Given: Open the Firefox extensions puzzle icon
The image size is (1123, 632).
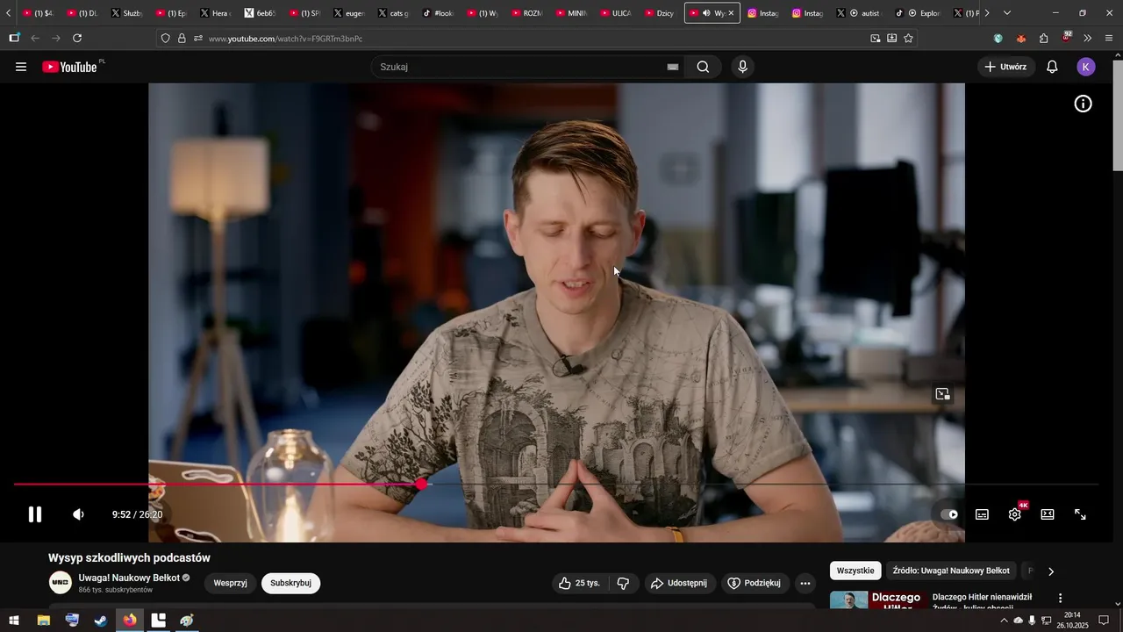Looking at the screenshot, I should pyautogui.click(x=1043, y=39).
